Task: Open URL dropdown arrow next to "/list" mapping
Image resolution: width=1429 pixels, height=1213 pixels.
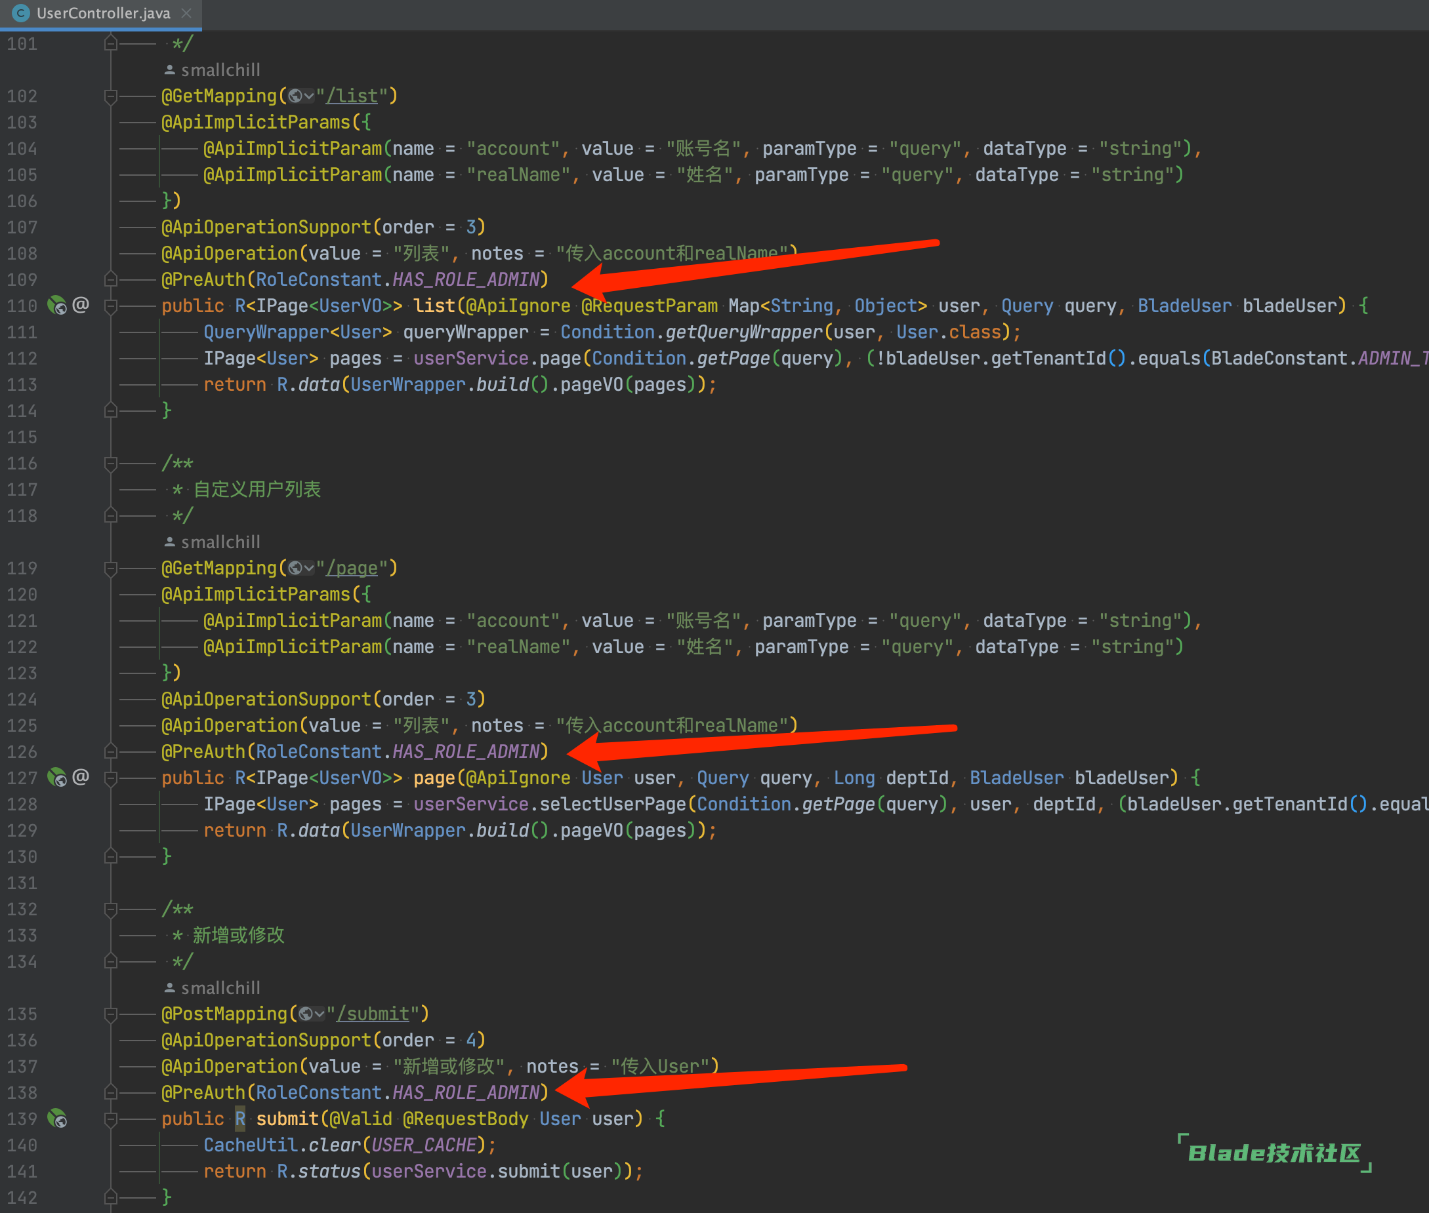Action: pos(309,96)
